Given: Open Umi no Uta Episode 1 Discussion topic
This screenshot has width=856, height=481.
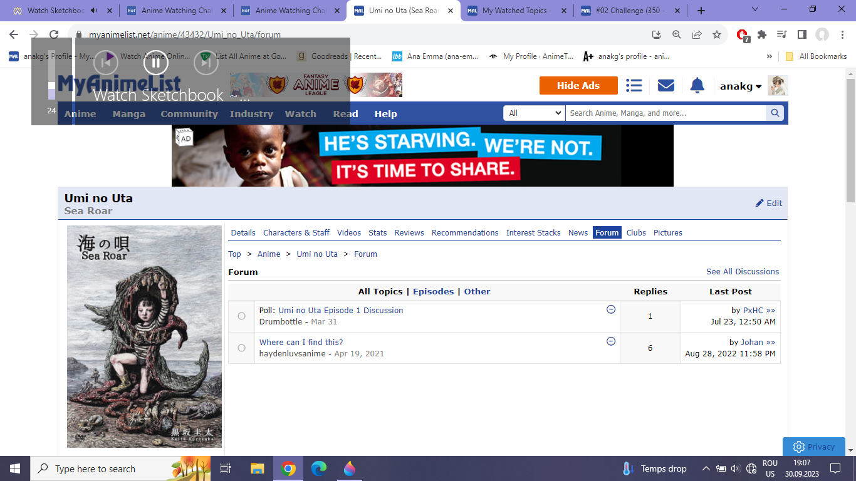Looking at the screenshot, I should point(341,311).
